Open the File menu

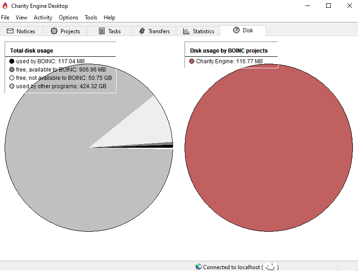click(x=5, y=18)
